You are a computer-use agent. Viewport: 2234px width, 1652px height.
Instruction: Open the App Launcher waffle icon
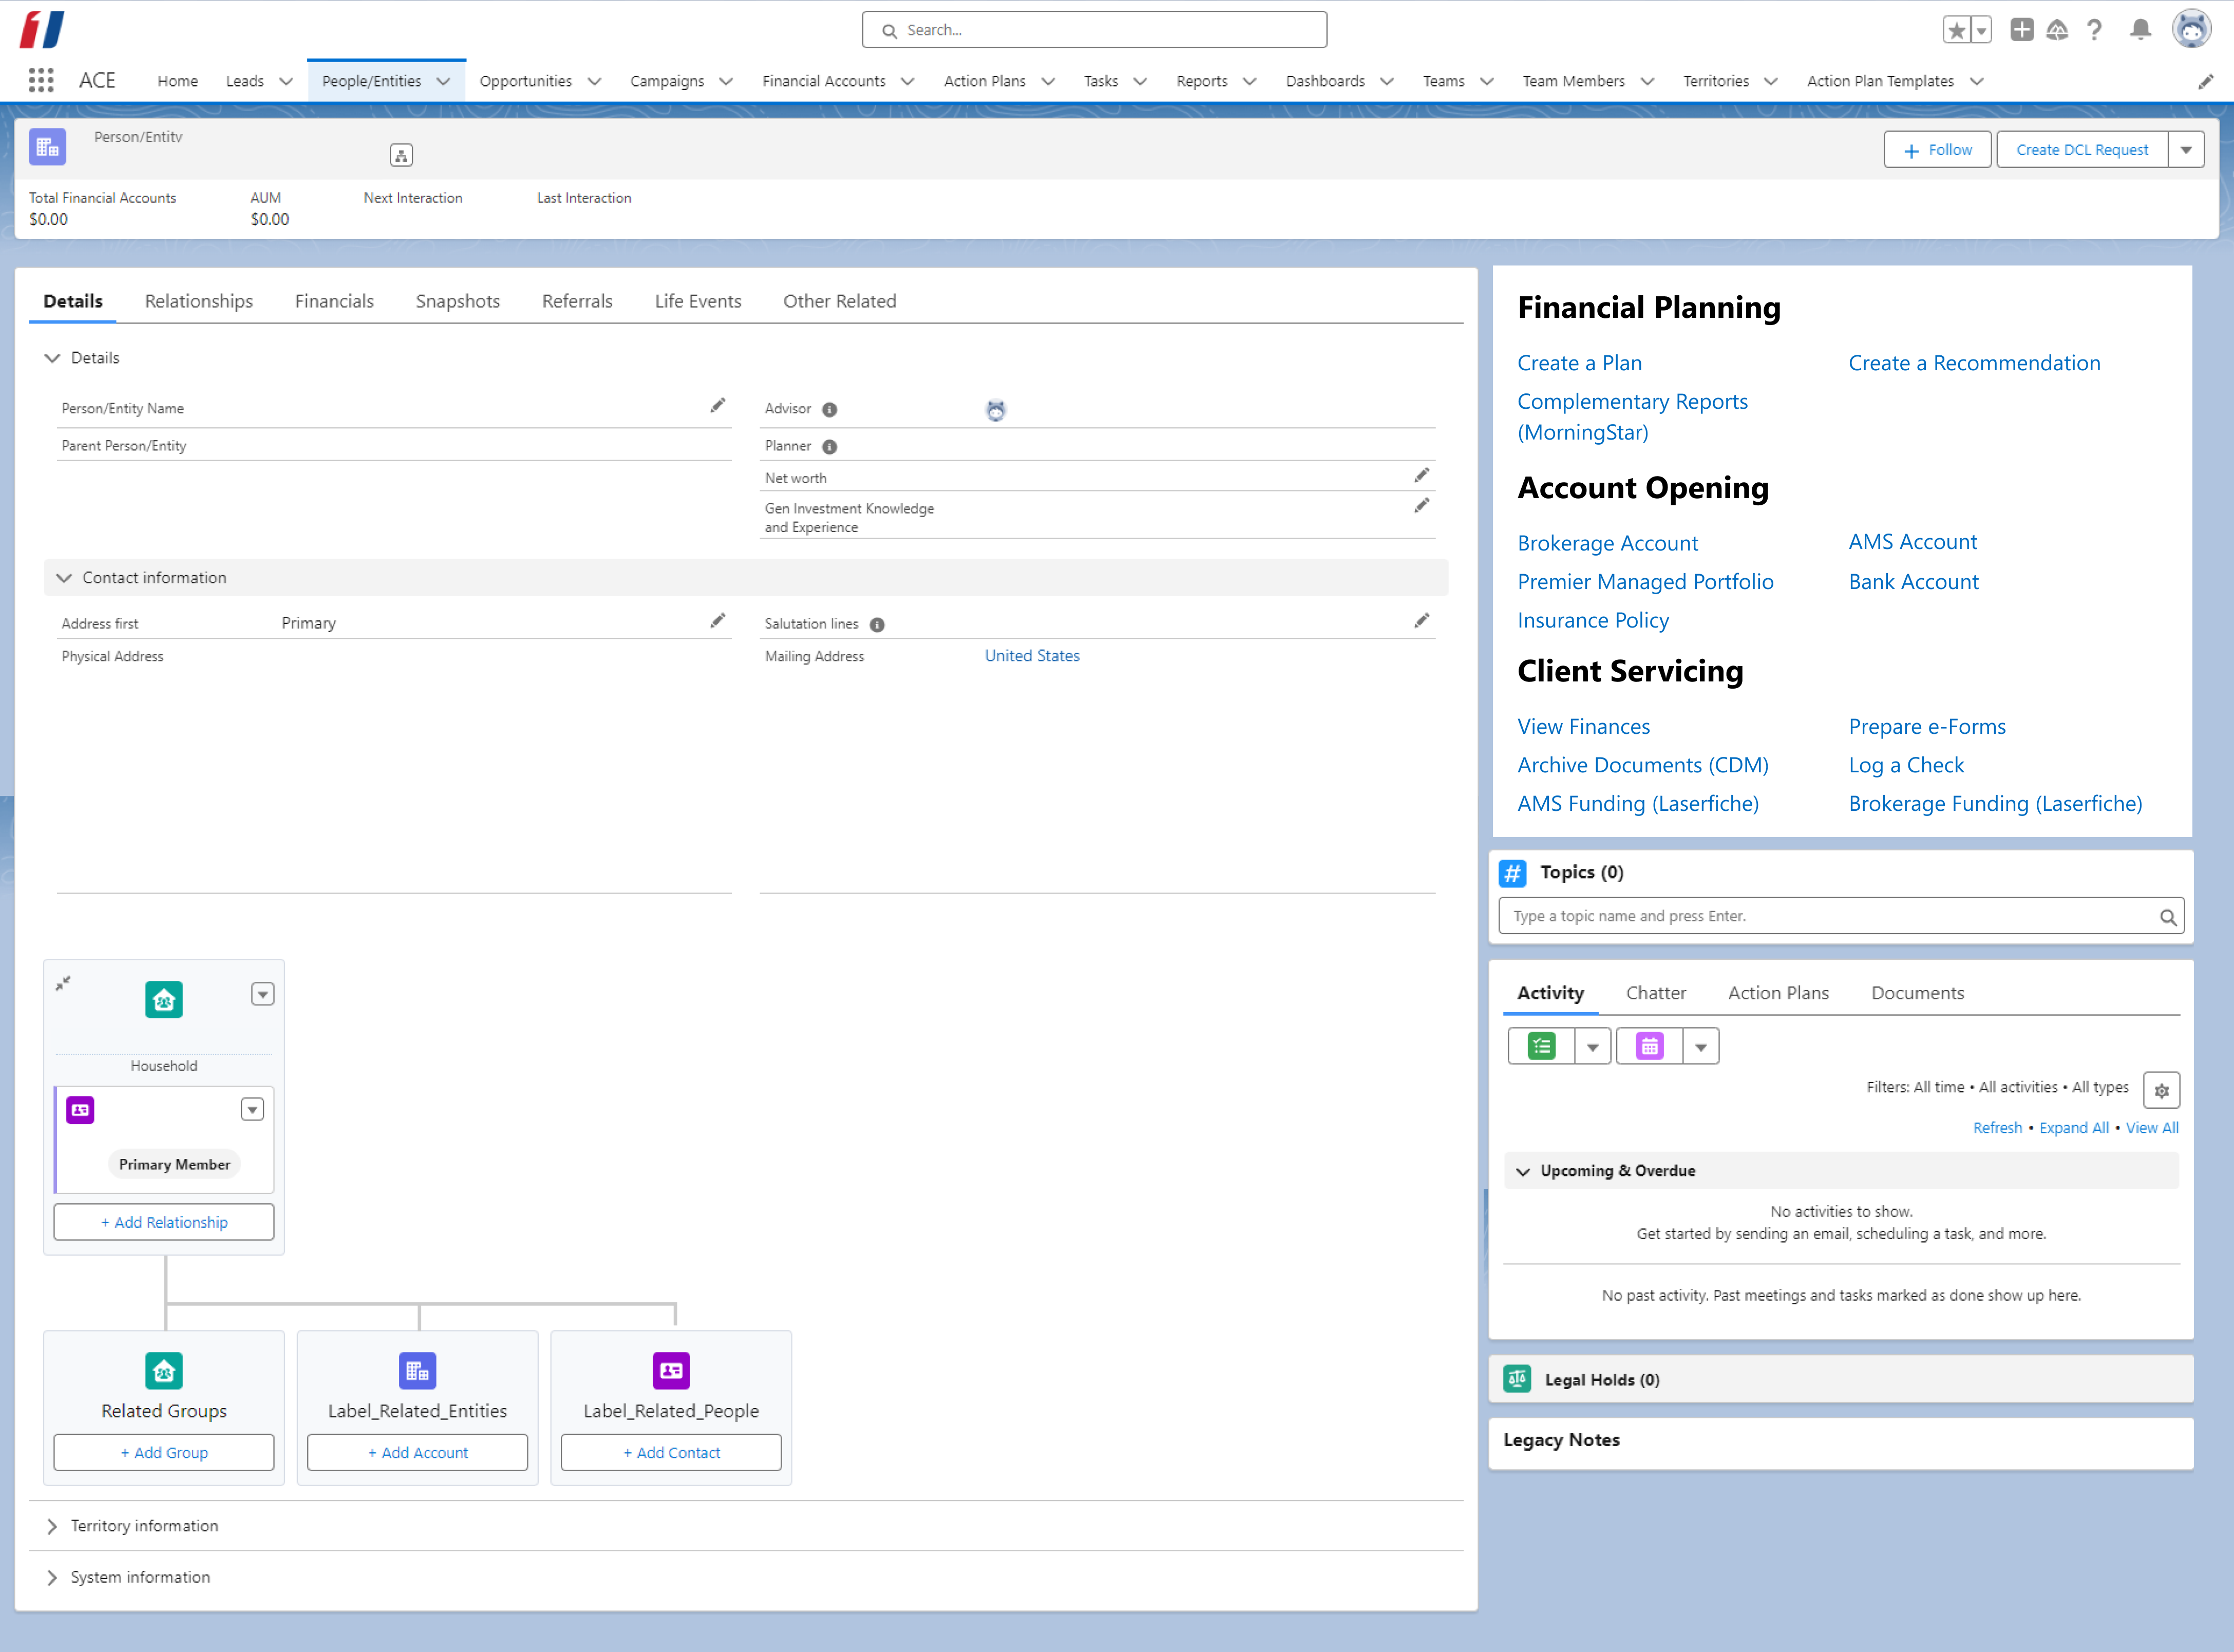pos(41,80)
